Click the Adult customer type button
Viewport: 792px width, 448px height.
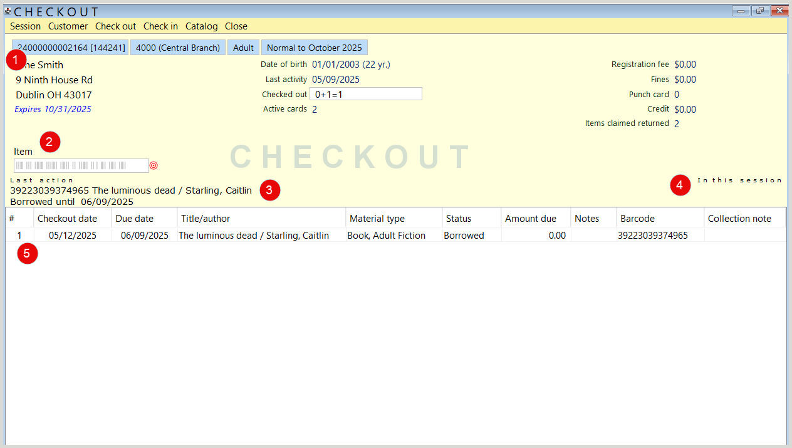point(244,48)
